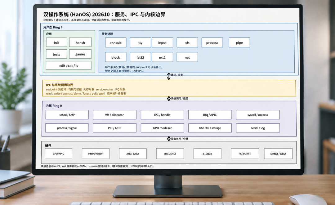The width and height of the screenshot is (335, 205).
Task: Select the "service router" text
Action: pyautogui.click(x=104, y=89)
